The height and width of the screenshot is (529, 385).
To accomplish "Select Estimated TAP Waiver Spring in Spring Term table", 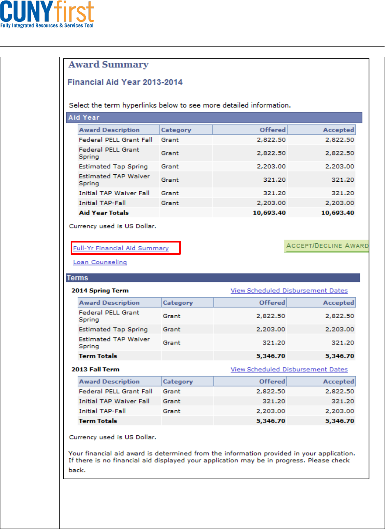I will pyautogui.click(x=114, y=343).
